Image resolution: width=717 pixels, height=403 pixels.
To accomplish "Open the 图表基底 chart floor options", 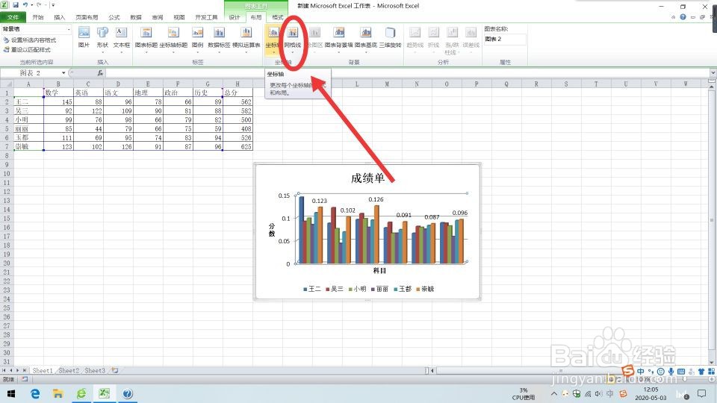I will pos(366,39).
